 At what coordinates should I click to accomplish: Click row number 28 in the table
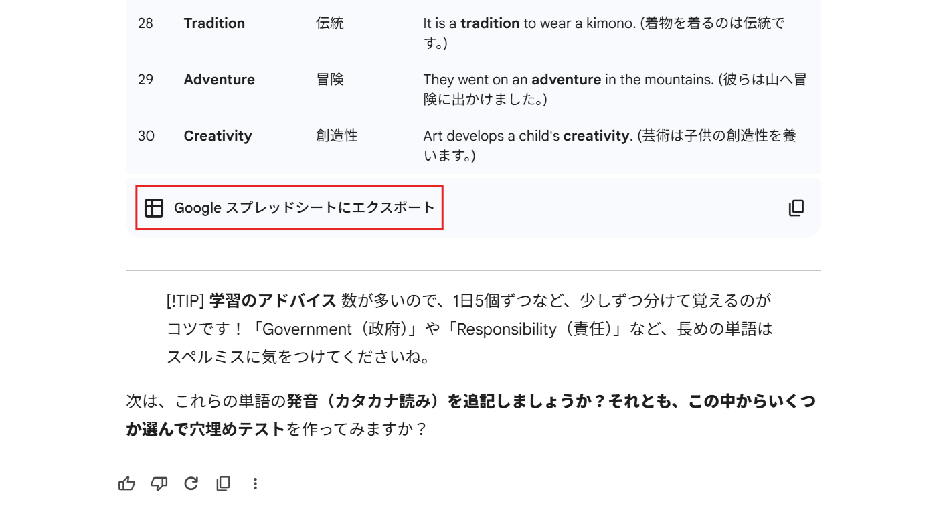click(x=145, y=23)
